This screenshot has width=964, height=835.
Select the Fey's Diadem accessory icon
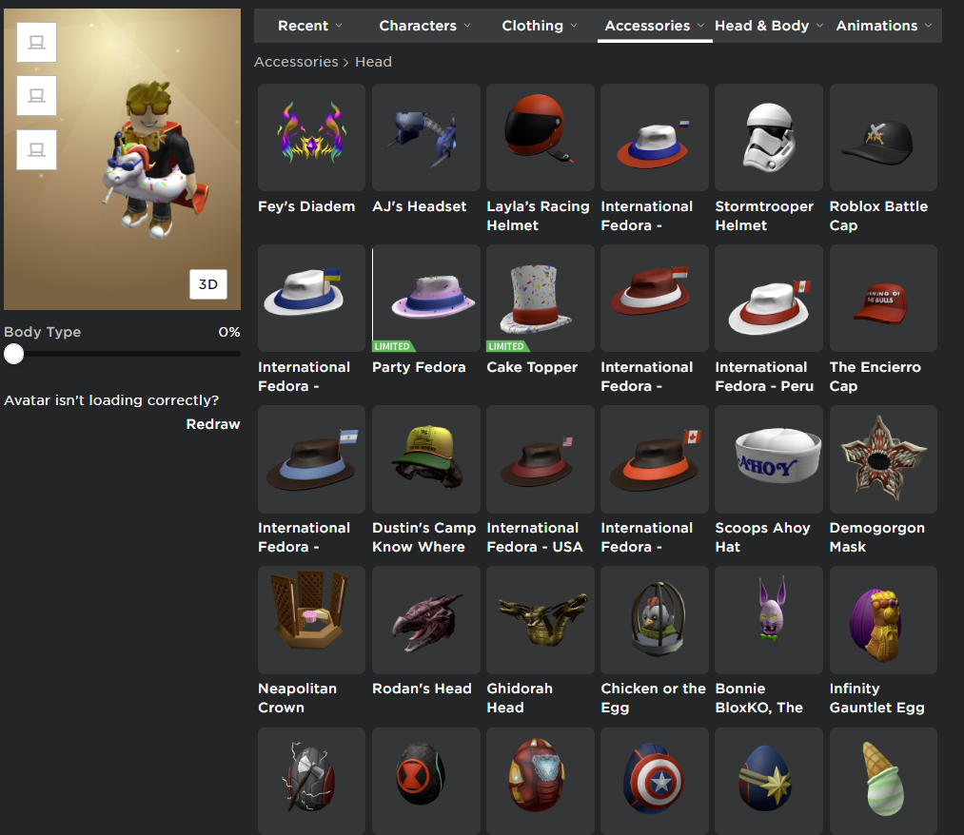(x=311, y=137)
